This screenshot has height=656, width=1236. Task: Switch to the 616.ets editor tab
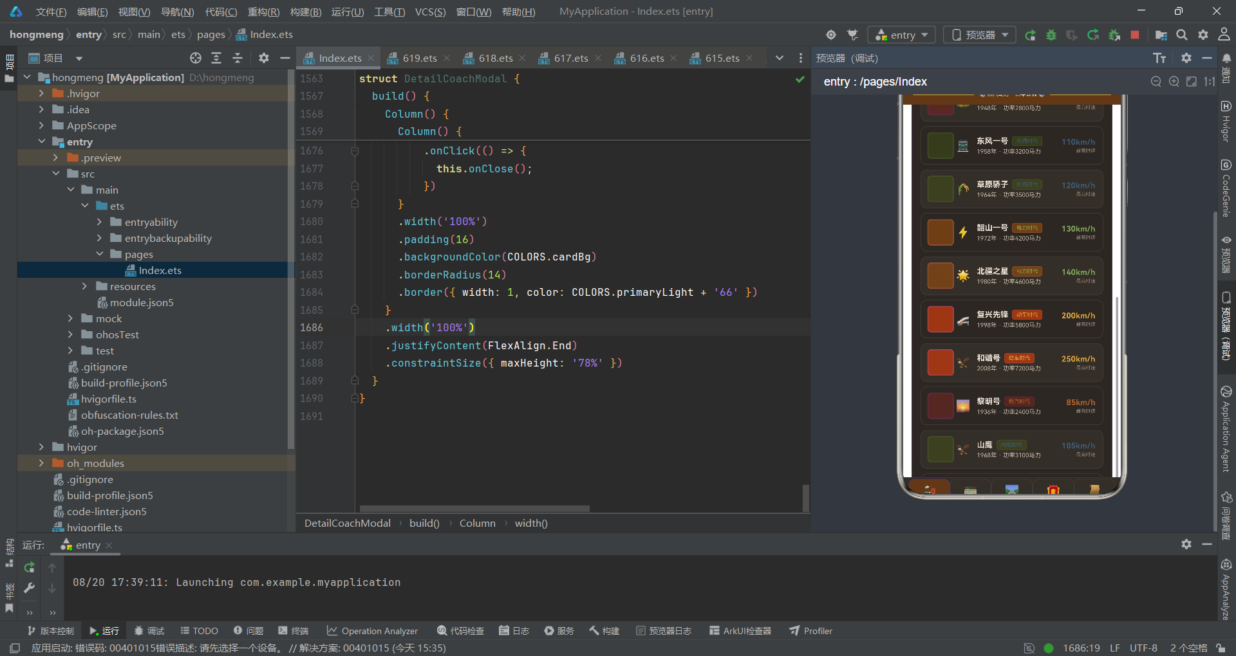646,59
